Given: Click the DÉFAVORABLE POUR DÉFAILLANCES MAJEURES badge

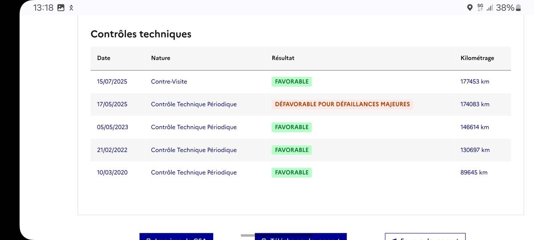Looking at the screenshot, I should 342,104.
